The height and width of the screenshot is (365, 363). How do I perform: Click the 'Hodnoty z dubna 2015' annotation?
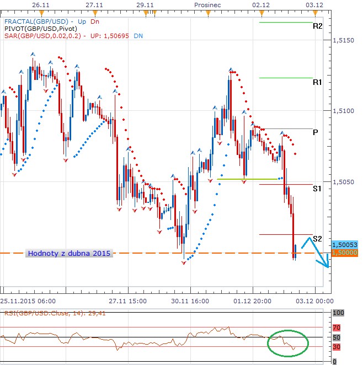click(70, 254)
